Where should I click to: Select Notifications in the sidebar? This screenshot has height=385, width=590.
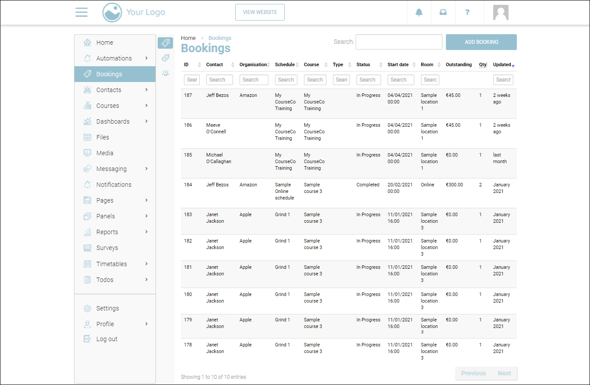pyautogui.click(x=114, y=185)
